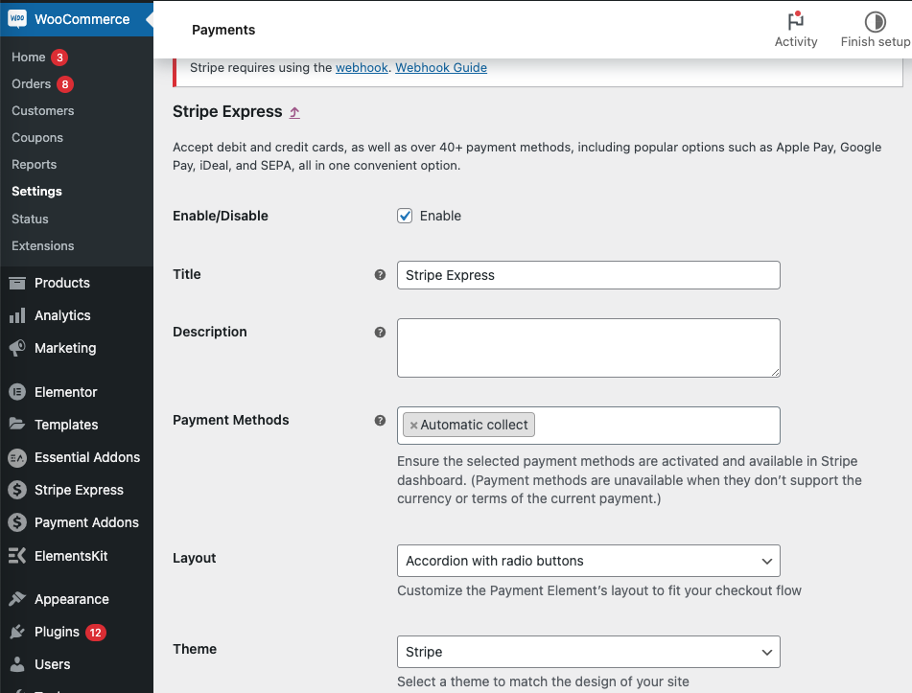Open Reports submenu item
This screenshot has height=693, width=912.
[x=35, y=164]
